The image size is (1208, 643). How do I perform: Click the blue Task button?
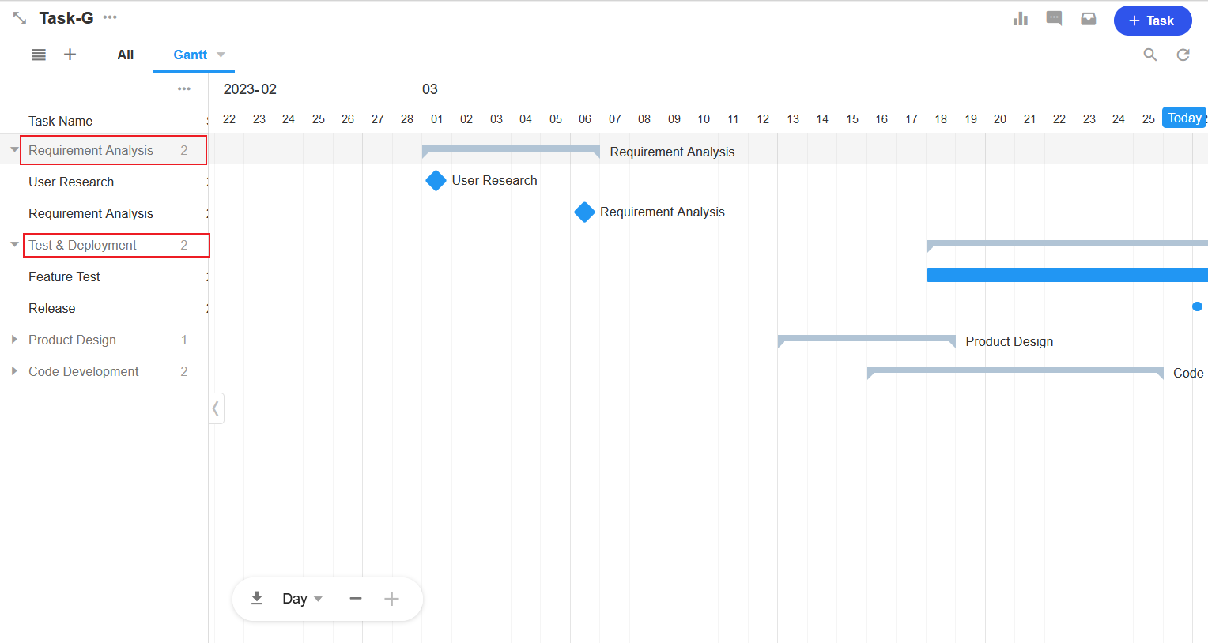click(x=1152, y=21)
